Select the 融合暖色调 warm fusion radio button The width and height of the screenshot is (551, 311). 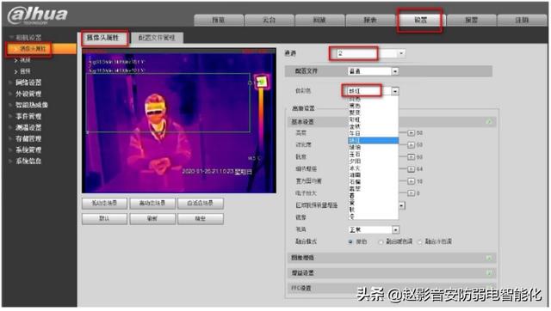381,242
